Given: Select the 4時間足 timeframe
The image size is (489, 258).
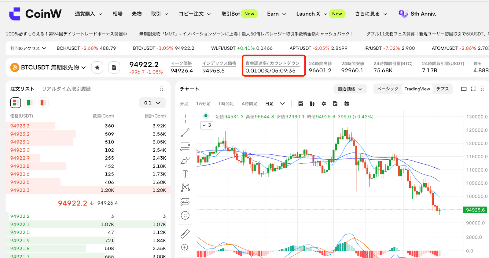Looking at the screenshot, I should pyautogui.click(x=250, y=104).
